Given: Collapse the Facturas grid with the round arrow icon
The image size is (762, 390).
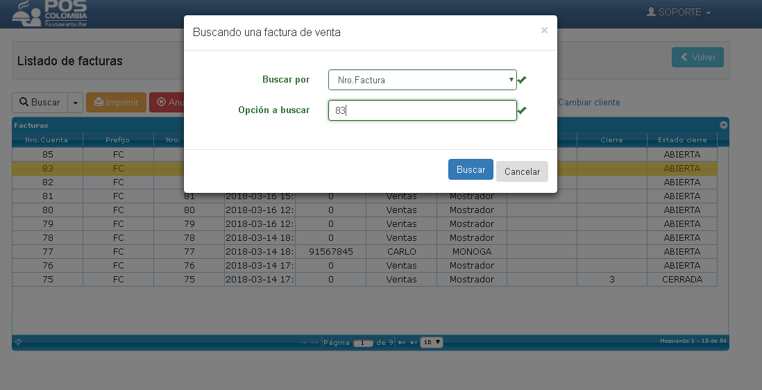Looking at the screenshot, I should [x=723, y=125].
